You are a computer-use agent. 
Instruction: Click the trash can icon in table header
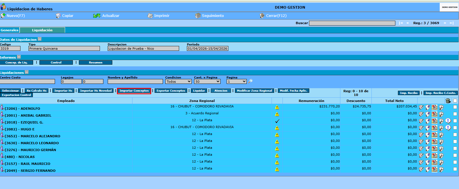click(448, 101)
